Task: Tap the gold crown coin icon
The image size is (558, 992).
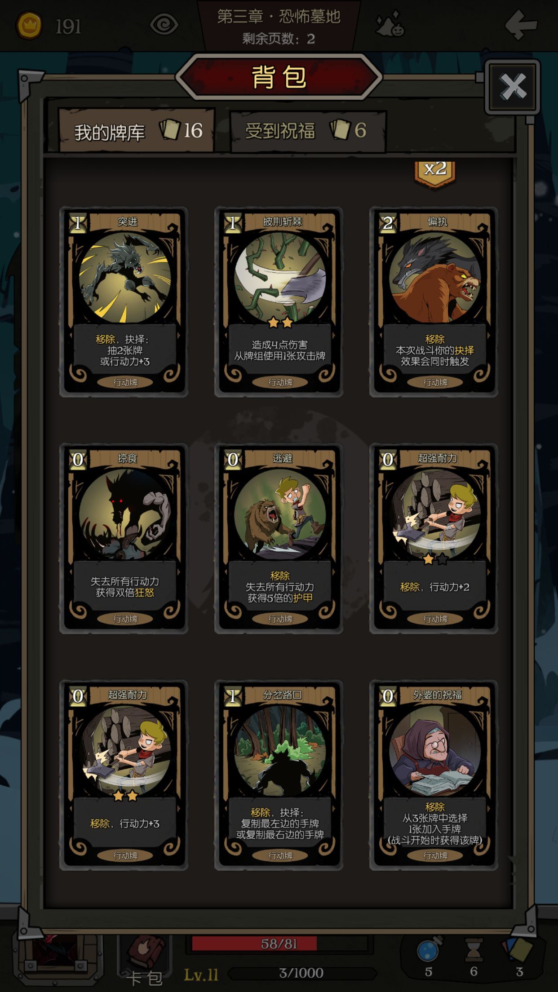Action: click(x=30, y=26)
